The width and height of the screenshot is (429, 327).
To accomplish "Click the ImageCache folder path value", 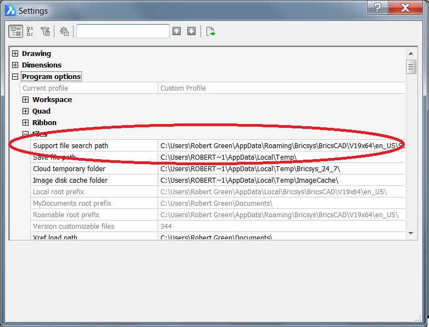I will point(249,181).
